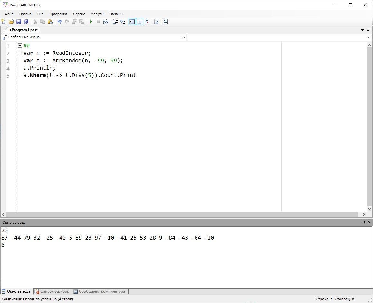
Task: Open the Глобальные имена dropdown
Action: [x=184, y=37]
